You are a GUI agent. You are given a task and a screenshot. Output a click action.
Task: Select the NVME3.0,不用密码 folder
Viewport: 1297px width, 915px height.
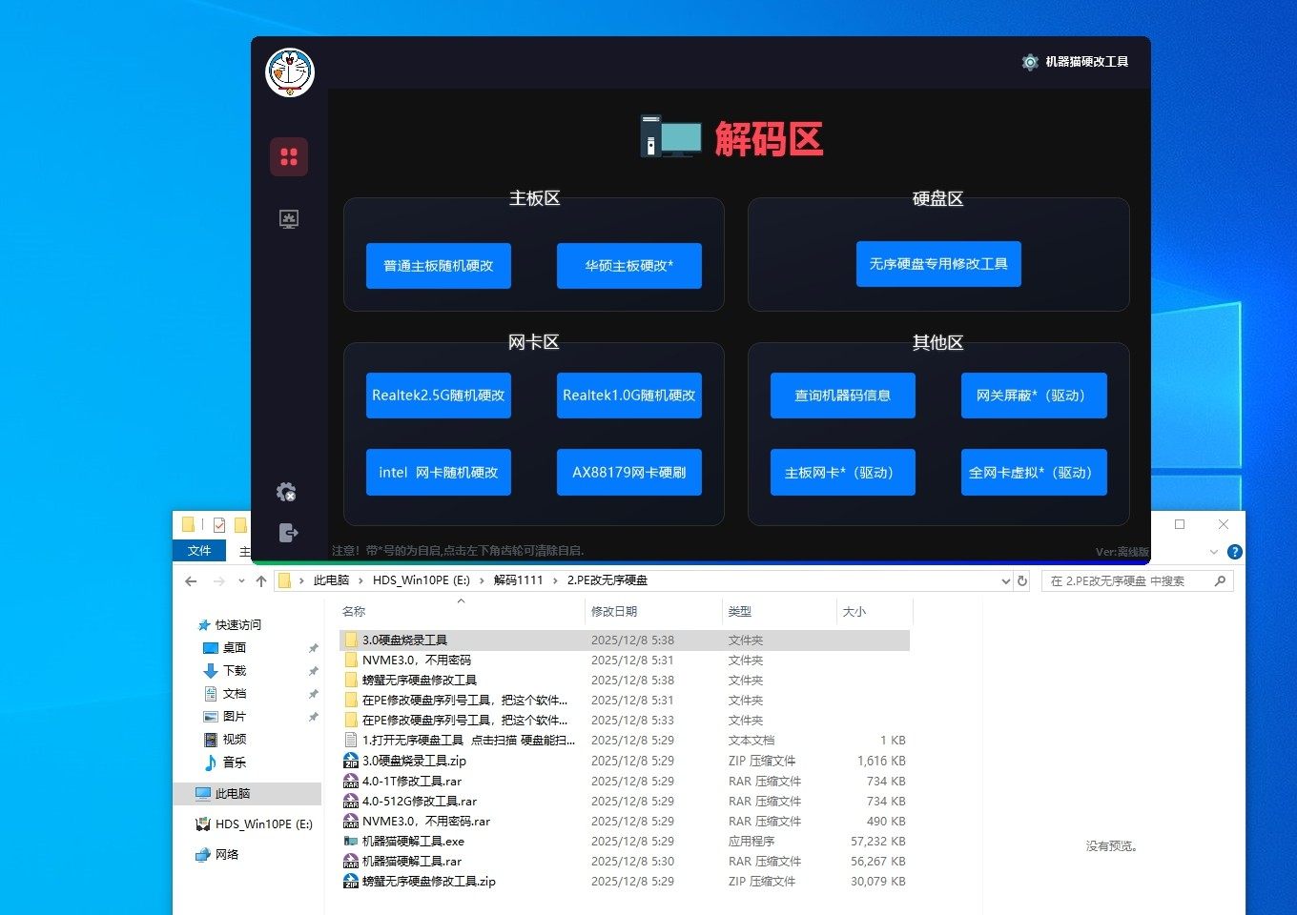click(x=625, y=661)
